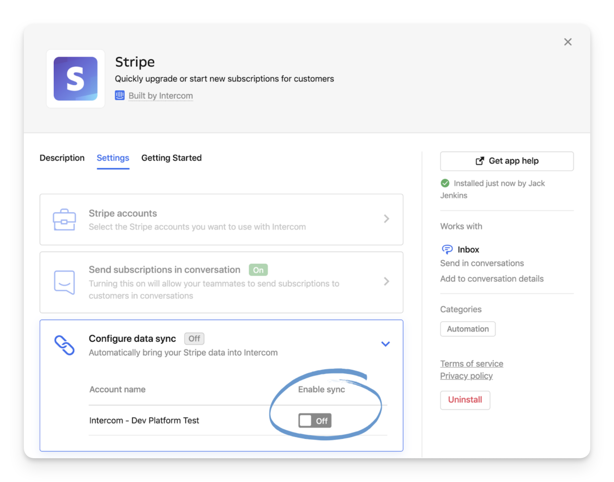Viewport: 614px width, 482px height.
Task: Click the external link icon in Get app help
Action: 479,161
